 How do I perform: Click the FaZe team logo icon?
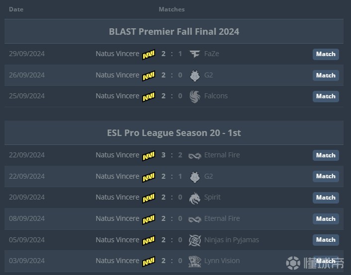tap(194, 54)
